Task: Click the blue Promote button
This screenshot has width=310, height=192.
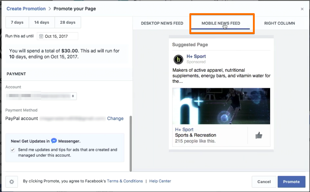Action: click(x=291, y=182)
